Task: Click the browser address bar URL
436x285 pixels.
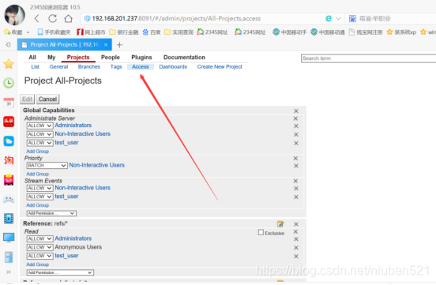Action: [x=176, y=19]
